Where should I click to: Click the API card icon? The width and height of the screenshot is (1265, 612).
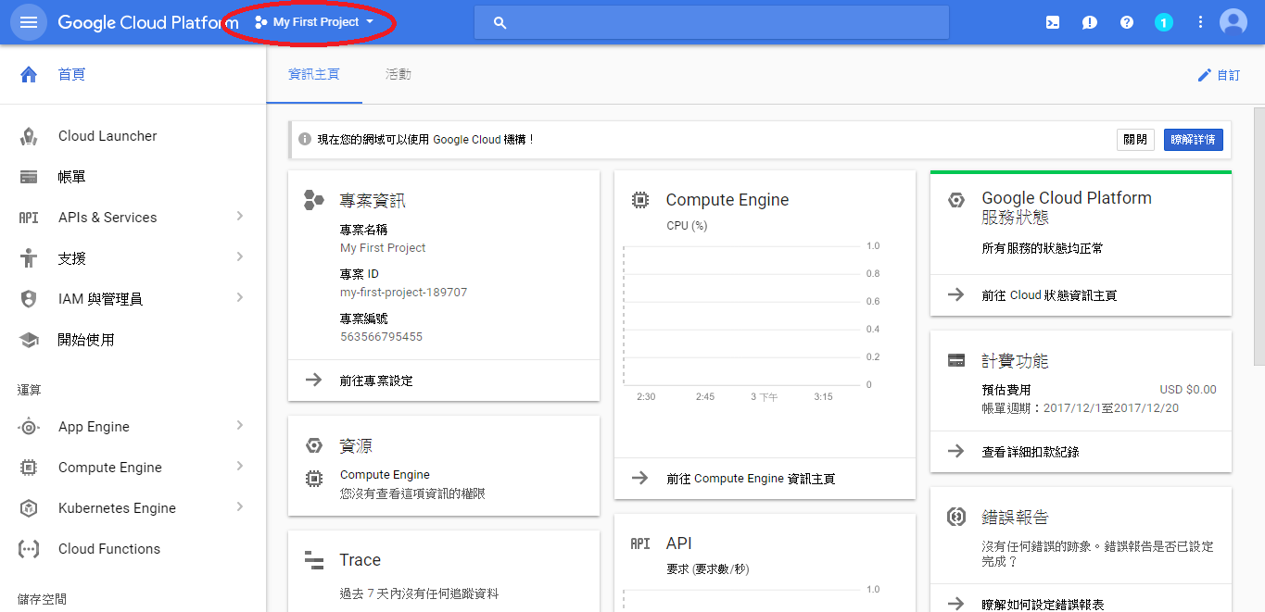639,543
